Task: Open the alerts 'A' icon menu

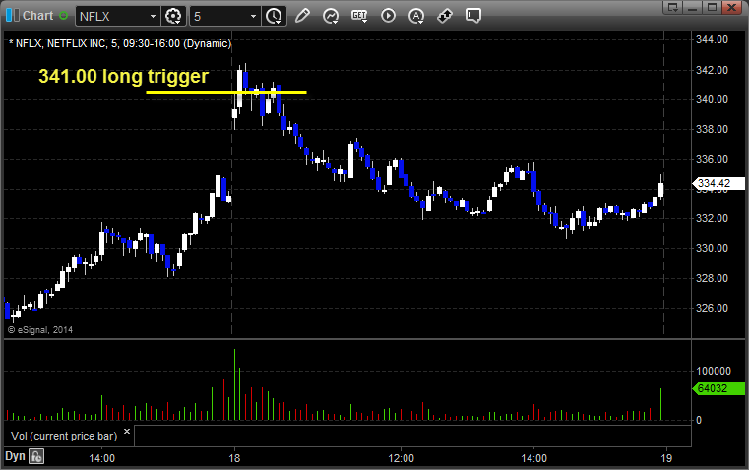Action: (x=416, y=16)
